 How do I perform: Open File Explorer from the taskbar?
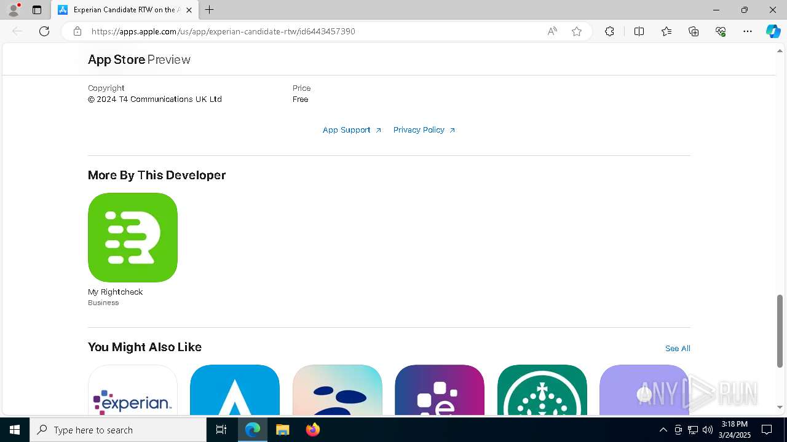[282, 430]
